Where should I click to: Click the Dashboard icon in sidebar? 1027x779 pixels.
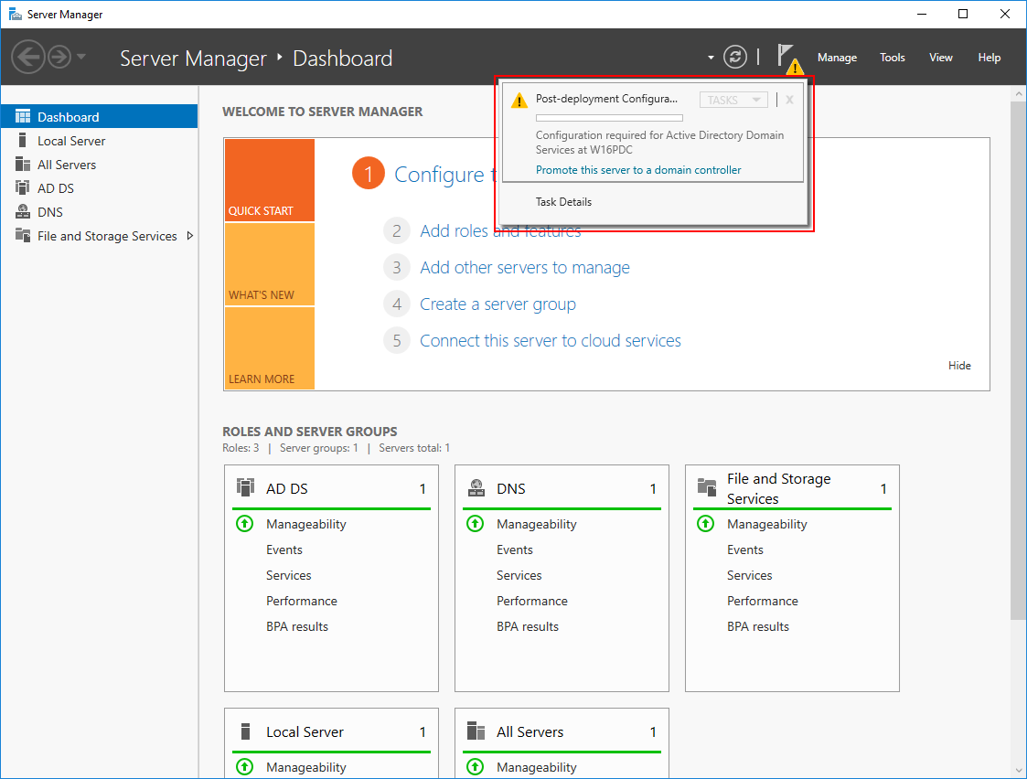click(x=23, y=116)
